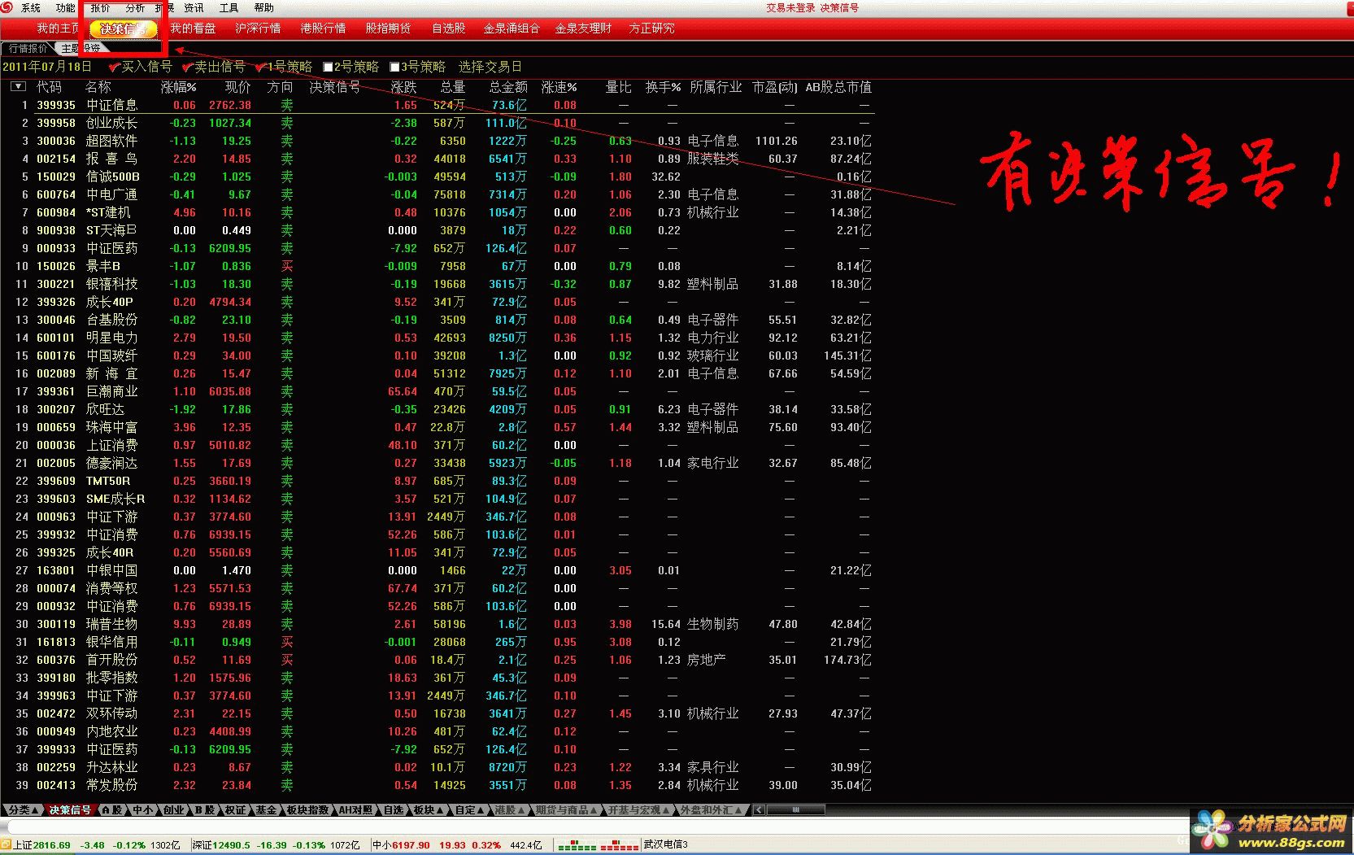1354x855 pixels.
Task: Enable the 3号策略 checkbox
Action: tap(394, 67)
